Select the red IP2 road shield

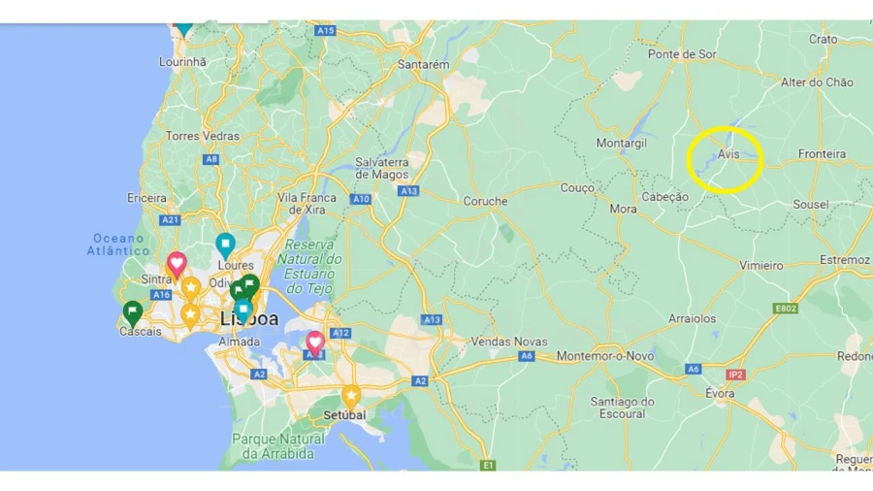735,375
